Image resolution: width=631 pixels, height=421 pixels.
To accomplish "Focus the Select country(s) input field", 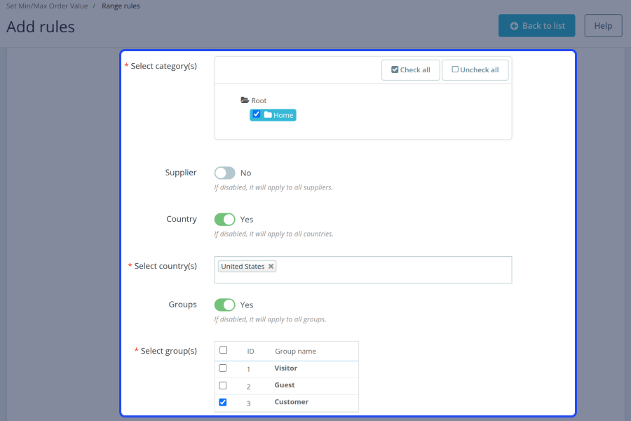I will 363,269.
